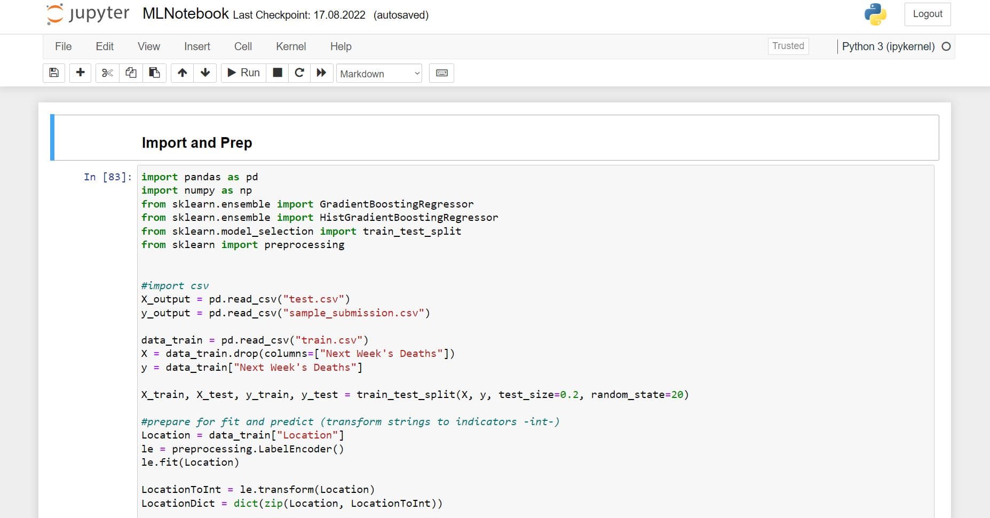
Task: Move selected cell up arrow
Action: pyautogui.click(x=182, y=73)
